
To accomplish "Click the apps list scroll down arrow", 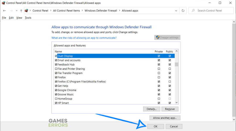I will (176, 103).
